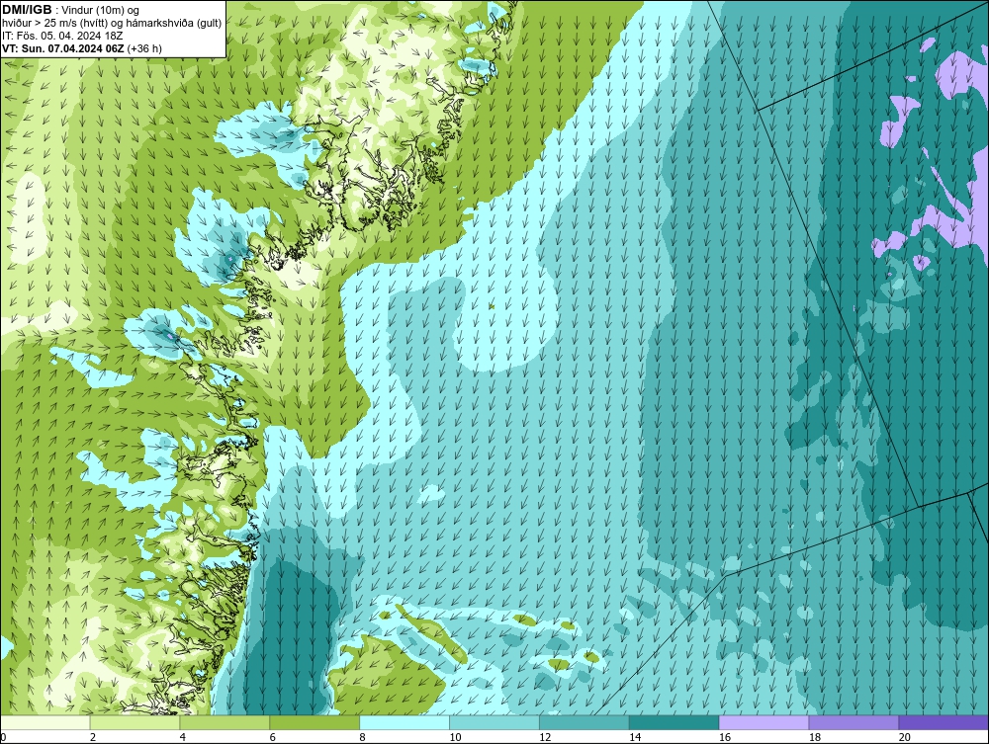The width and height of the screenshot is (989, 744).
Task: Click the legend scale label '16'
Action: 725,737
